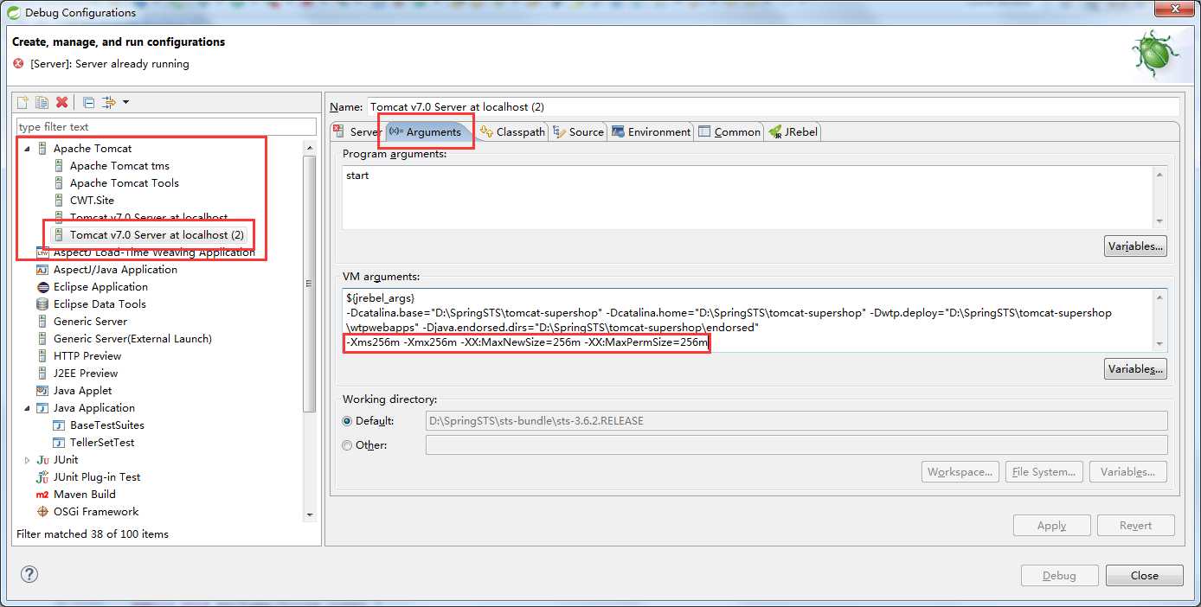Click the JUnit category icon
Screen dimensions: 1201x607
tap(42, 459)
